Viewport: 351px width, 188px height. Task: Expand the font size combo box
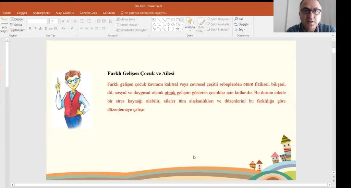[59, 21]
